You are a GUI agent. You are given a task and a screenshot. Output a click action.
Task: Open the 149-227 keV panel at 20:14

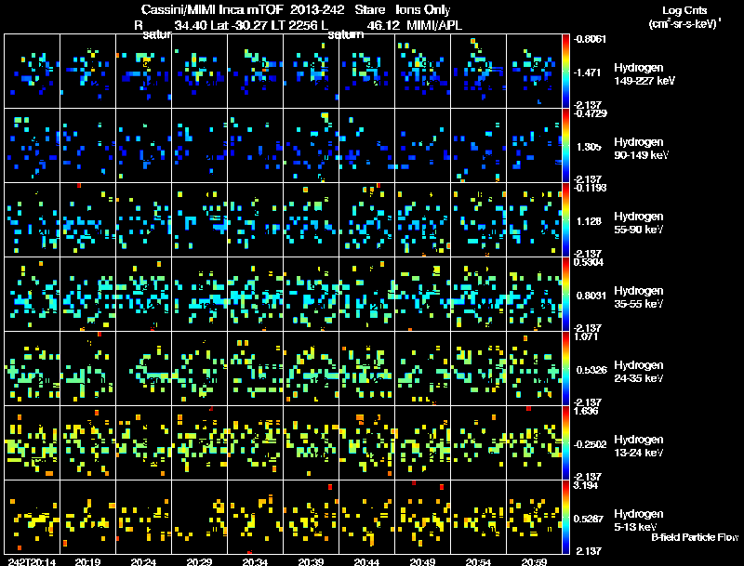tap(33, 72)
